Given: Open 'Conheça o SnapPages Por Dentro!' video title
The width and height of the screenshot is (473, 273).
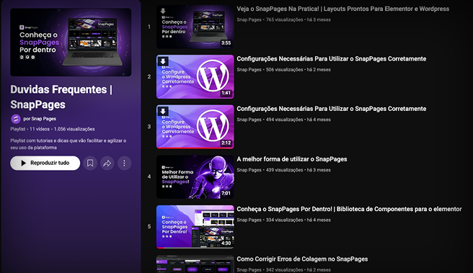Looking at the screenshot, I should 349,209.
